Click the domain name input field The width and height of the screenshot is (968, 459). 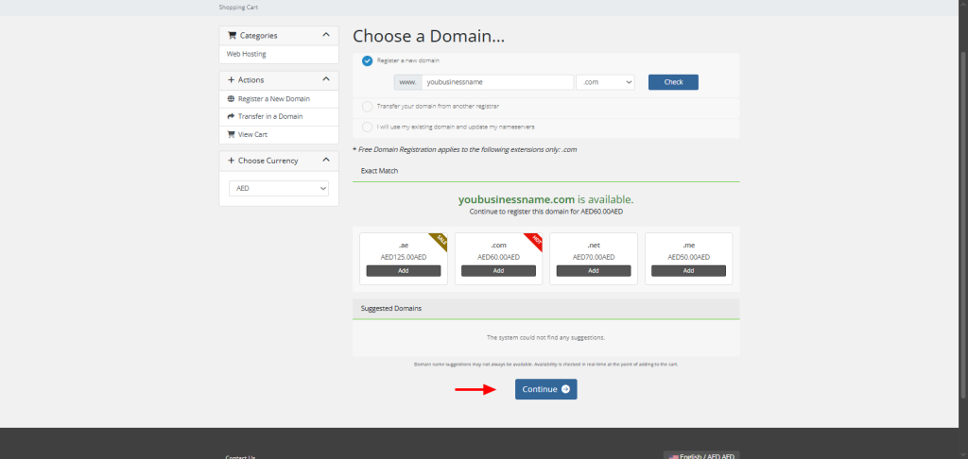(x=497, y=82)
